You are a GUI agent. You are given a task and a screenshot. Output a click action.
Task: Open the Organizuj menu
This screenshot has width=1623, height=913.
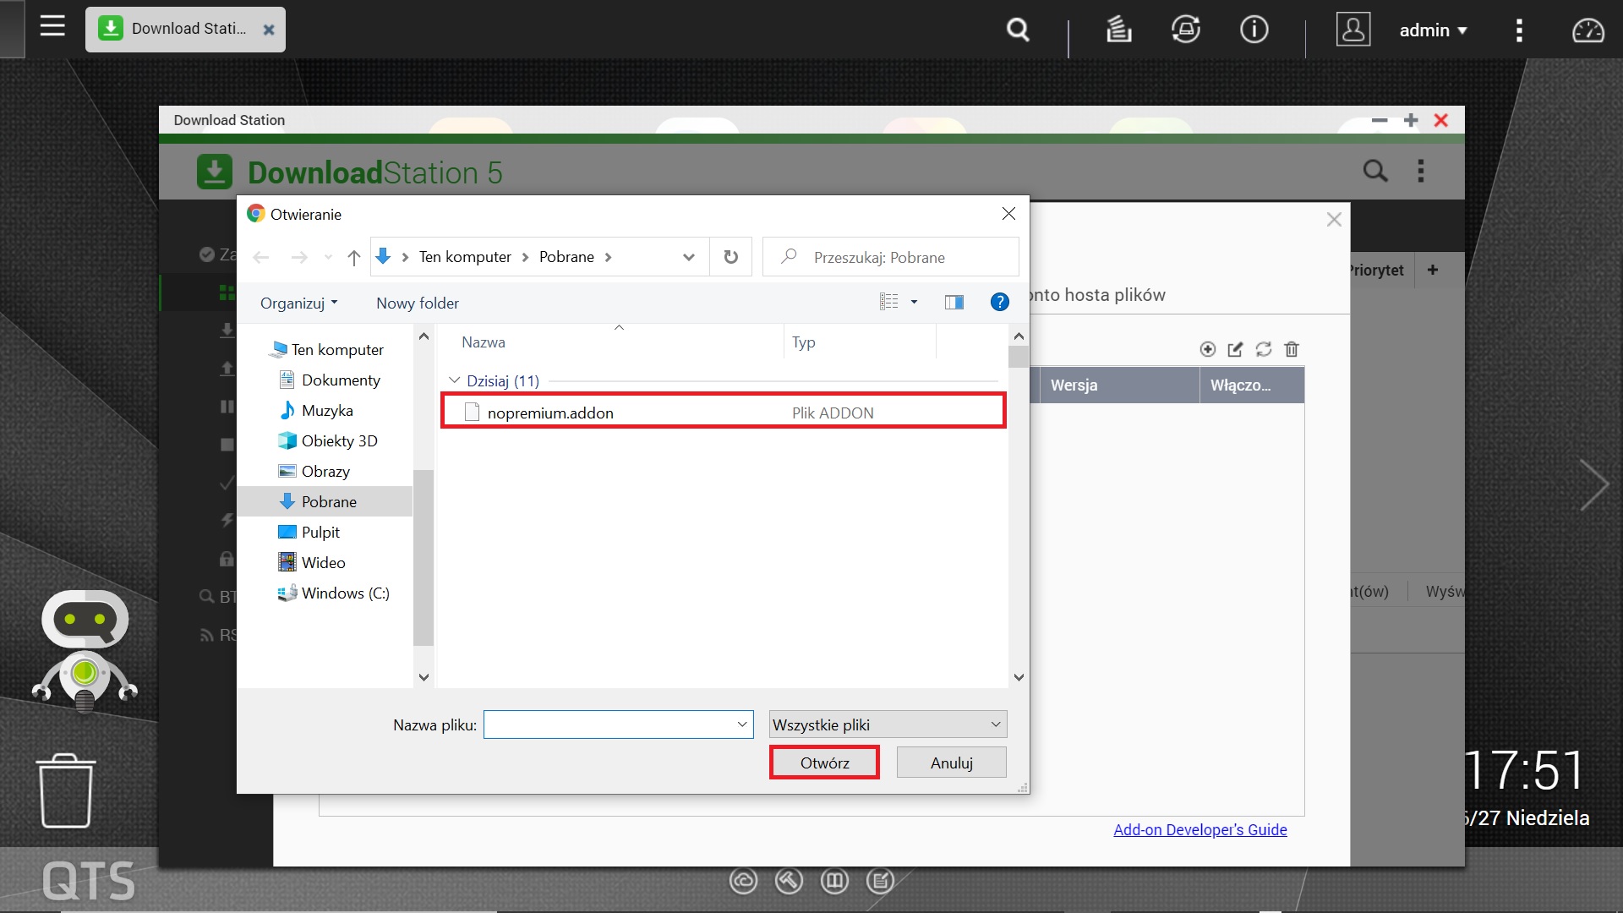299,303
